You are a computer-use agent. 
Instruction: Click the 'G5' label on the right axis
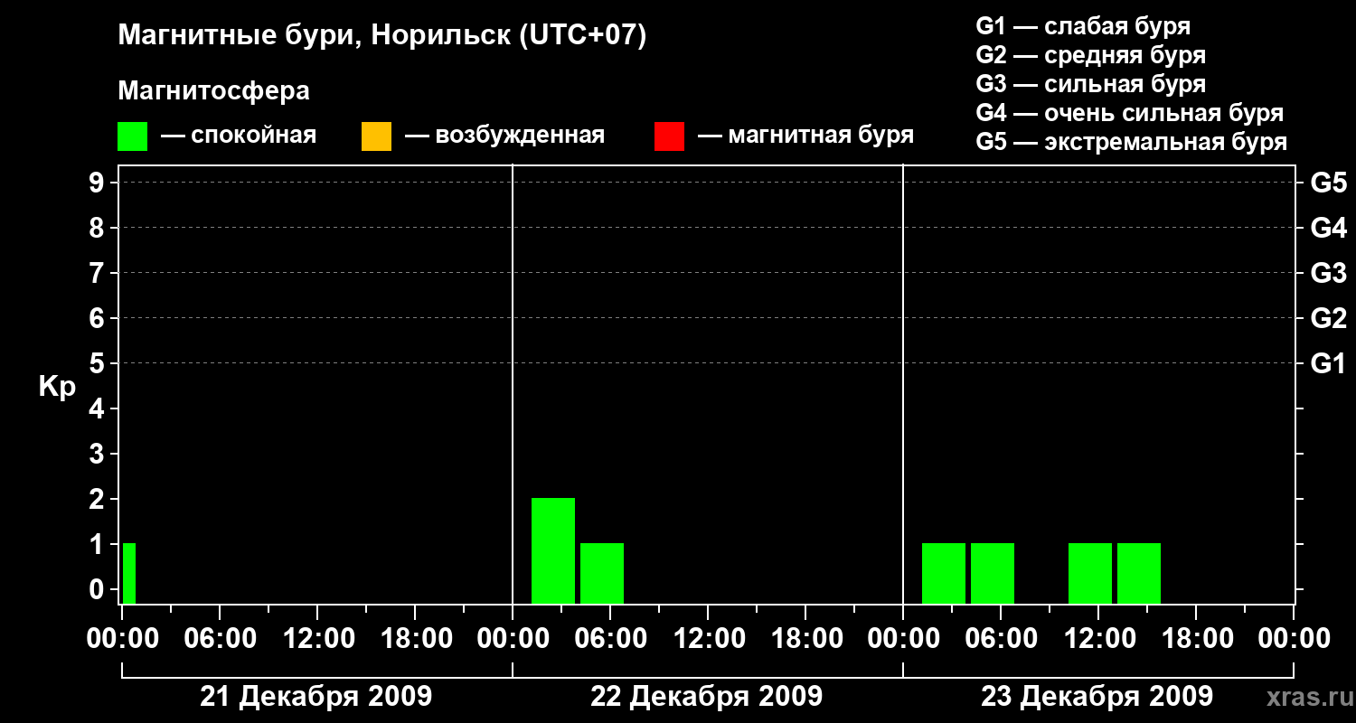click(1329, 183)
